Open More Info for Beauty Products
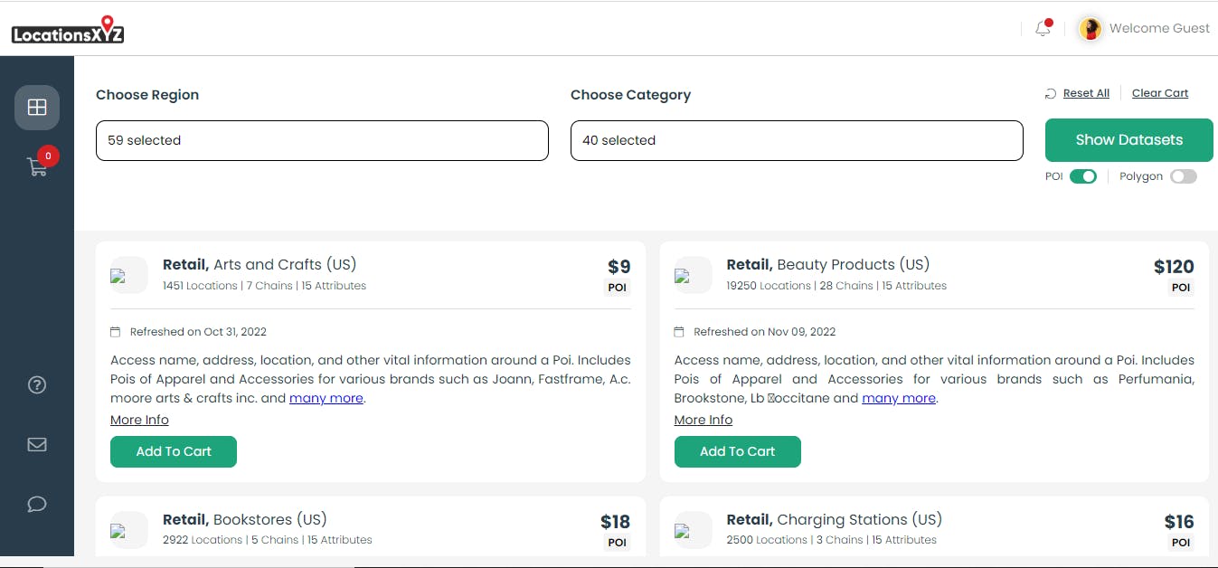Image resolution: width=1218 pixels, height=568 pixels. point(703,420)
